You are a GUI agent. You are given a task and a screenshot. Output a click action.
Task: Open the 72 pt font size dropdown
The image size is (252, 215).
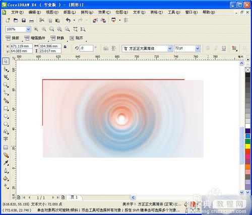point(198,48)
